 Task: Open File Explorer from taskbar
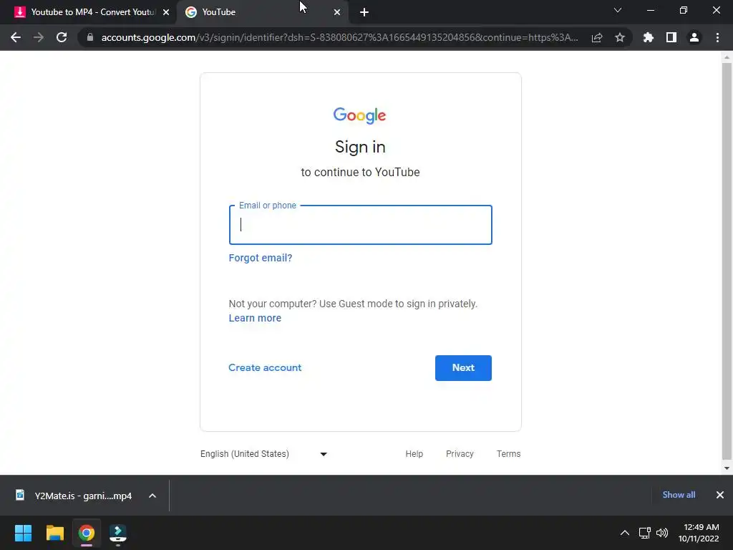point(54,533)
